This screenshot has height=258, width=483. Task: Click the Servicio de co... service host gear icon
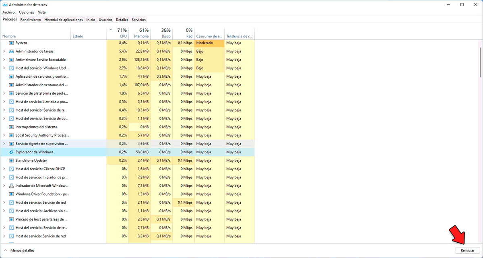click(x=11, y=118)
